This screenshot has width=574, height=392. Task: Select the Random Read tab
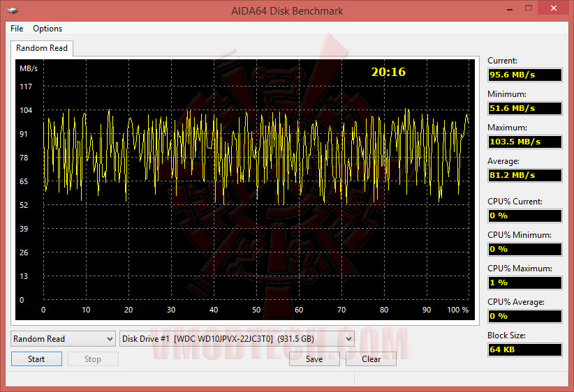[x=42, y=48]
